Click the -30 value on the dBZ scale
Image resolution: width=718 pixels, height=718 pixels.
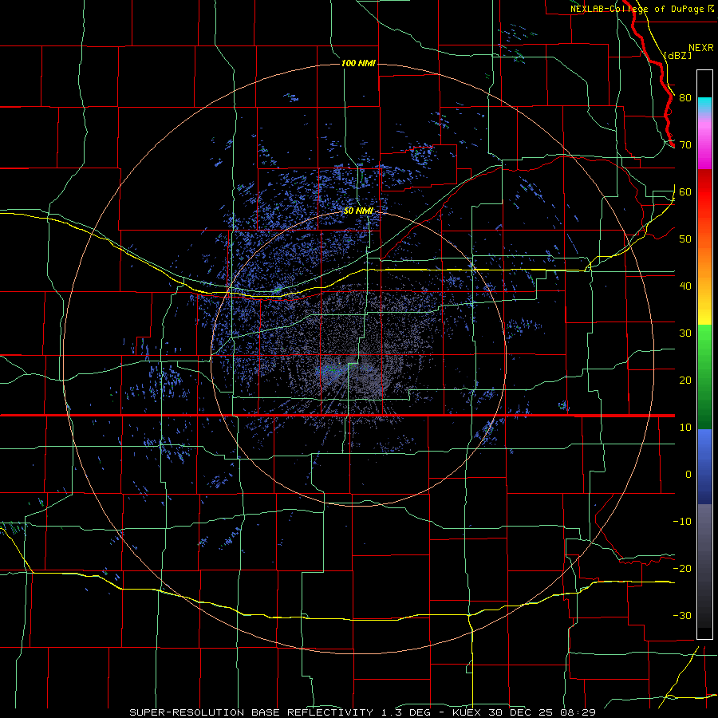(682, 616)
